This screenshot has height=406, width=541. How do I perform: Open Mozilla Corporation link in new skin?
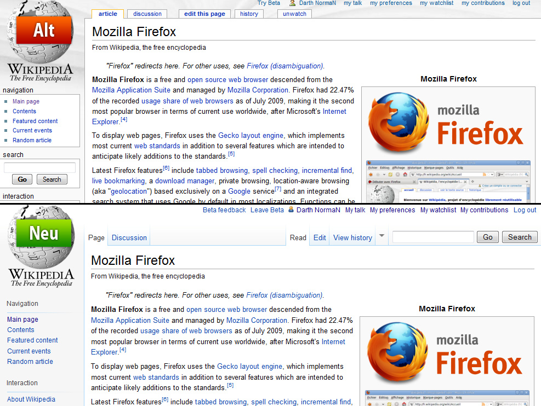pyautogui.click(x=257, y=320)
